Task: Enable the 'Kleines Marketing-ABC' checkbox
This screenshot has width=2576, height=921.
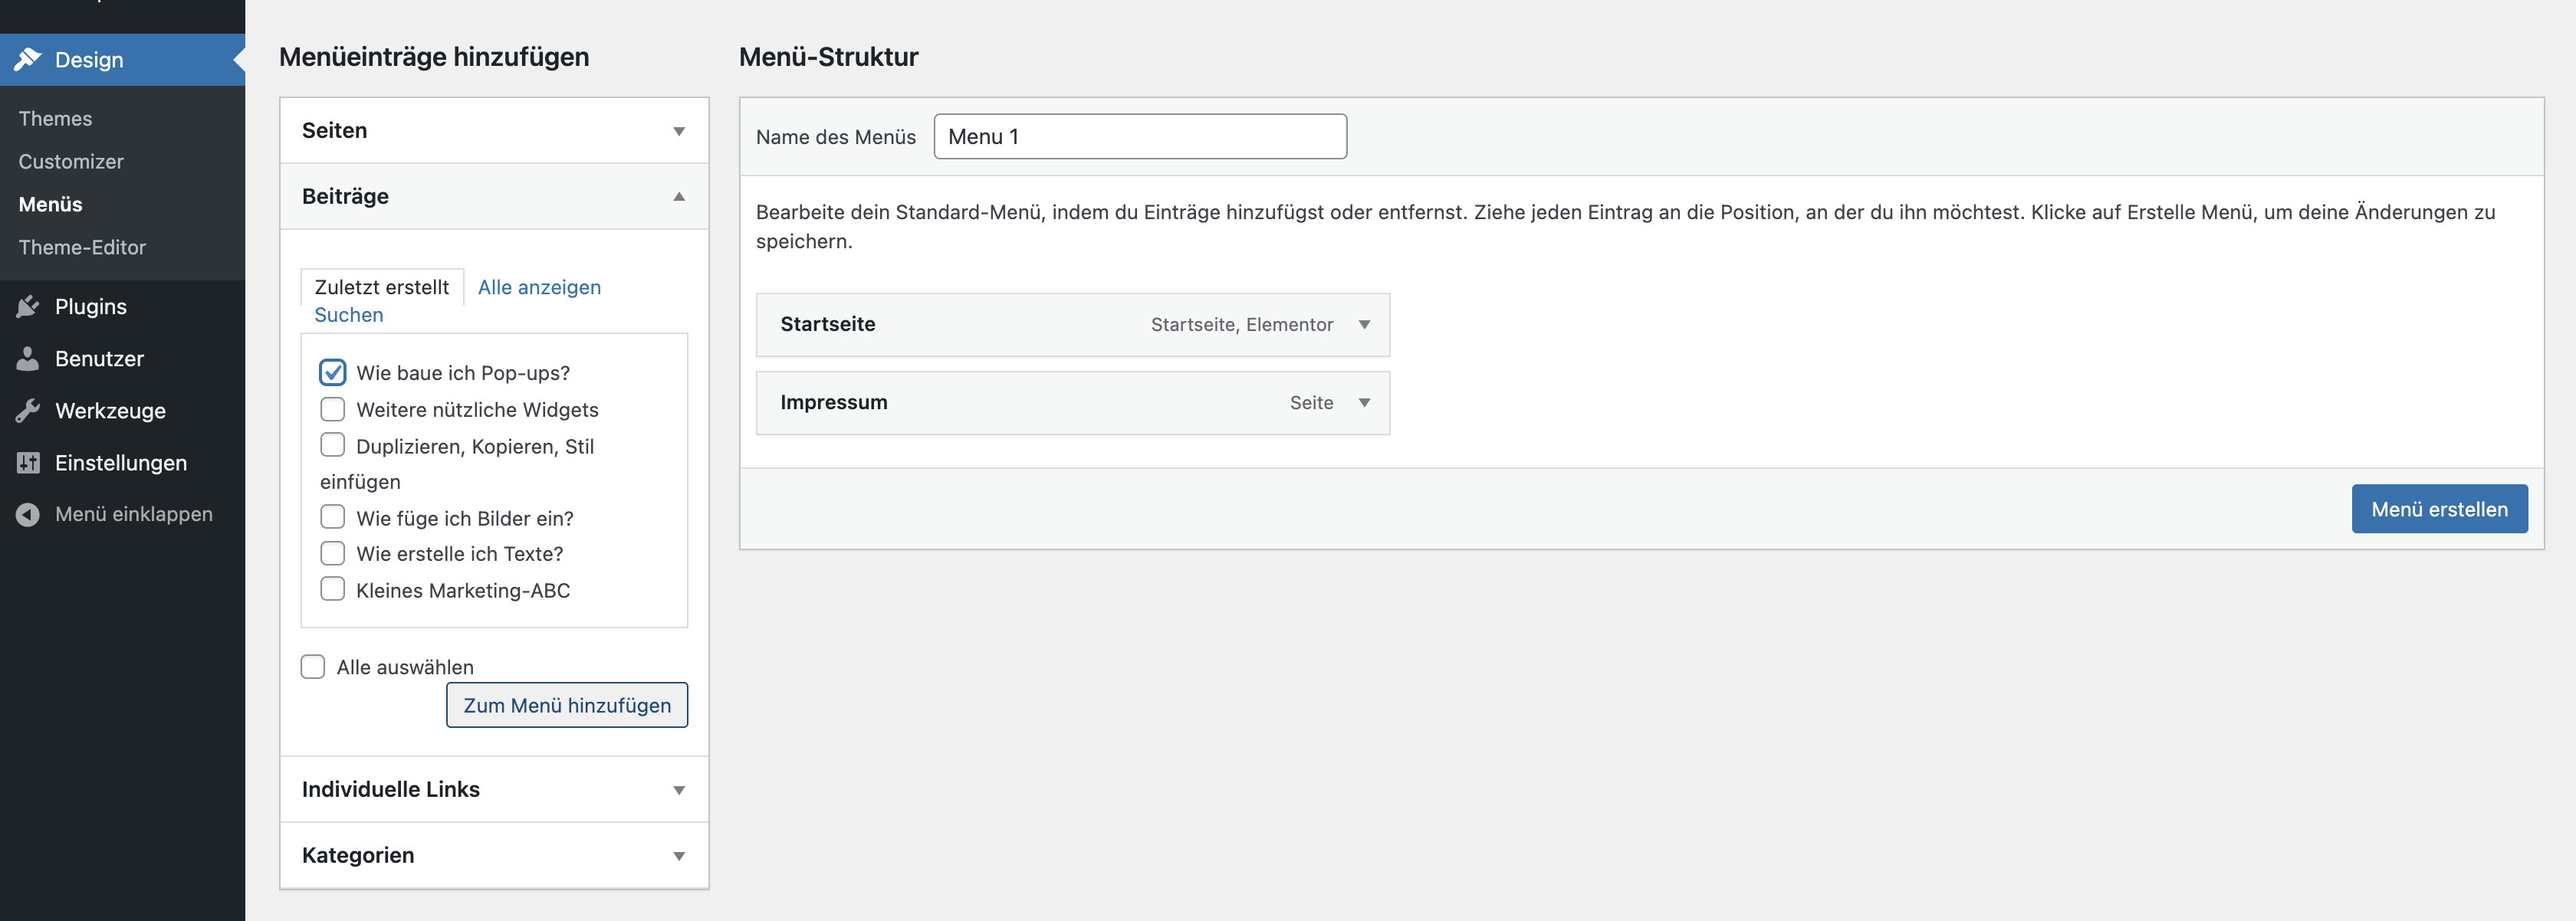Action: click(x=332, y=589)
